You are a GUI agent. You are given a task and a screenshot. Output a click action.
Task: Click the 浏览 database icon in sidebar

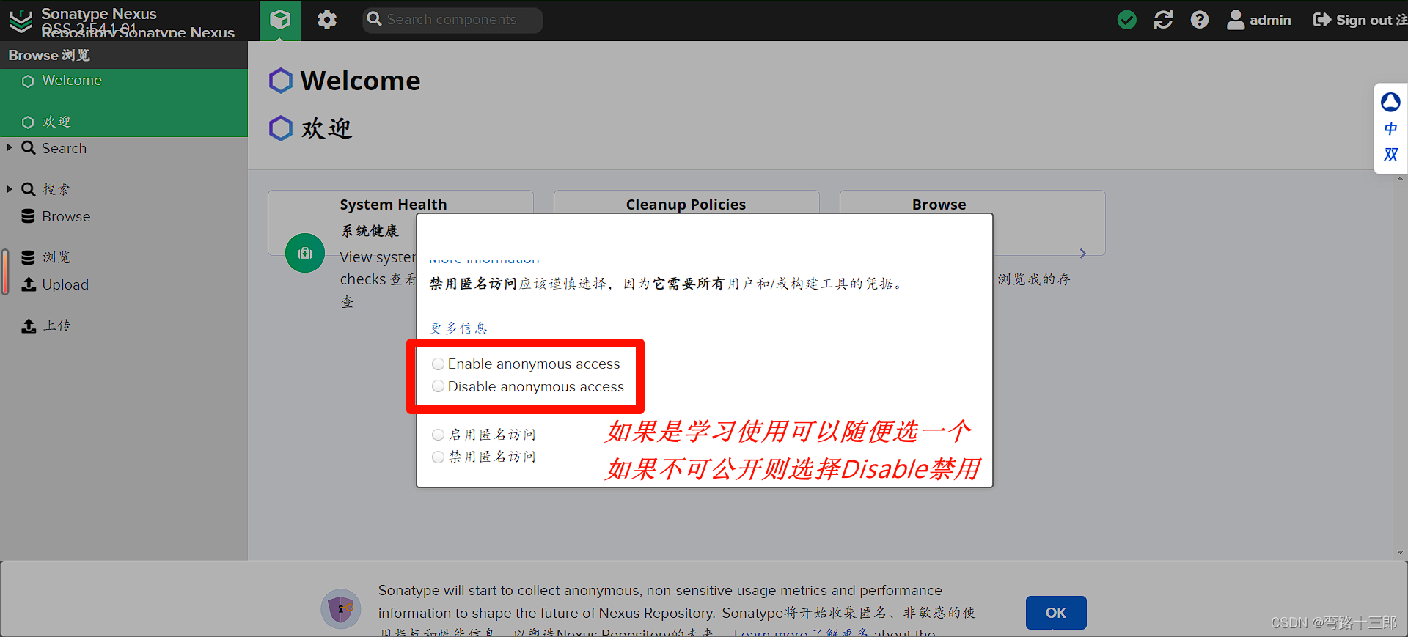point(28,257)
